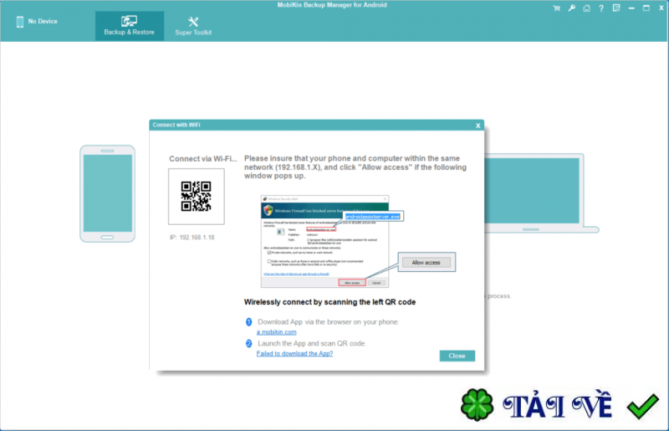This screenshot has height=431, width=669.
Task: Click the IP: 192.168.1.18 text
Action: (x=192, y=238)
